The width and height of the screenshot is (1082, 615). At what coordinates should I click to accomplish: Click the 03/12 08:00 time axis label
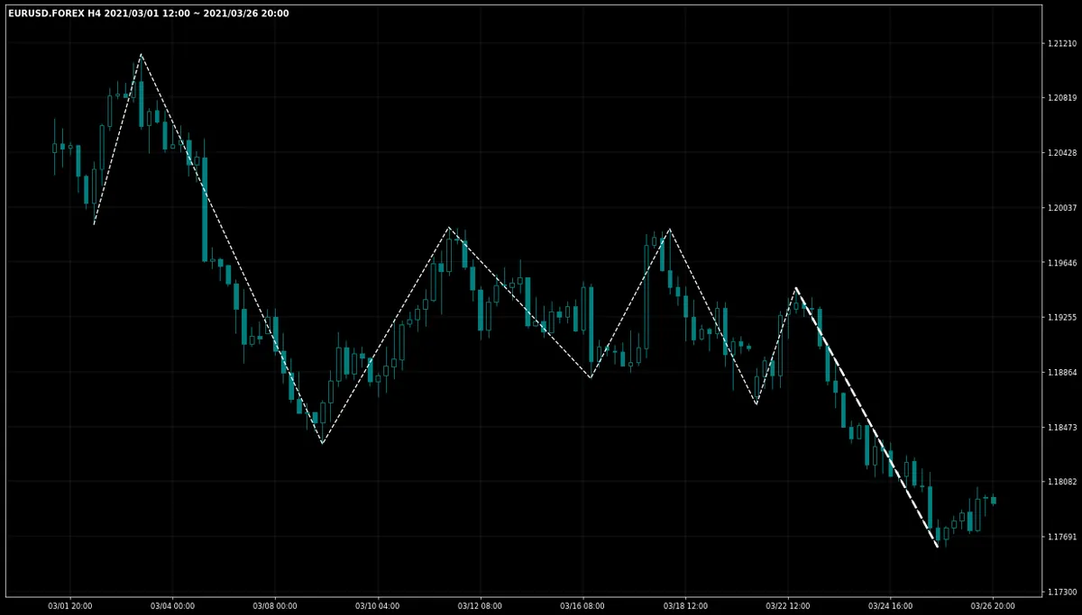481,606
